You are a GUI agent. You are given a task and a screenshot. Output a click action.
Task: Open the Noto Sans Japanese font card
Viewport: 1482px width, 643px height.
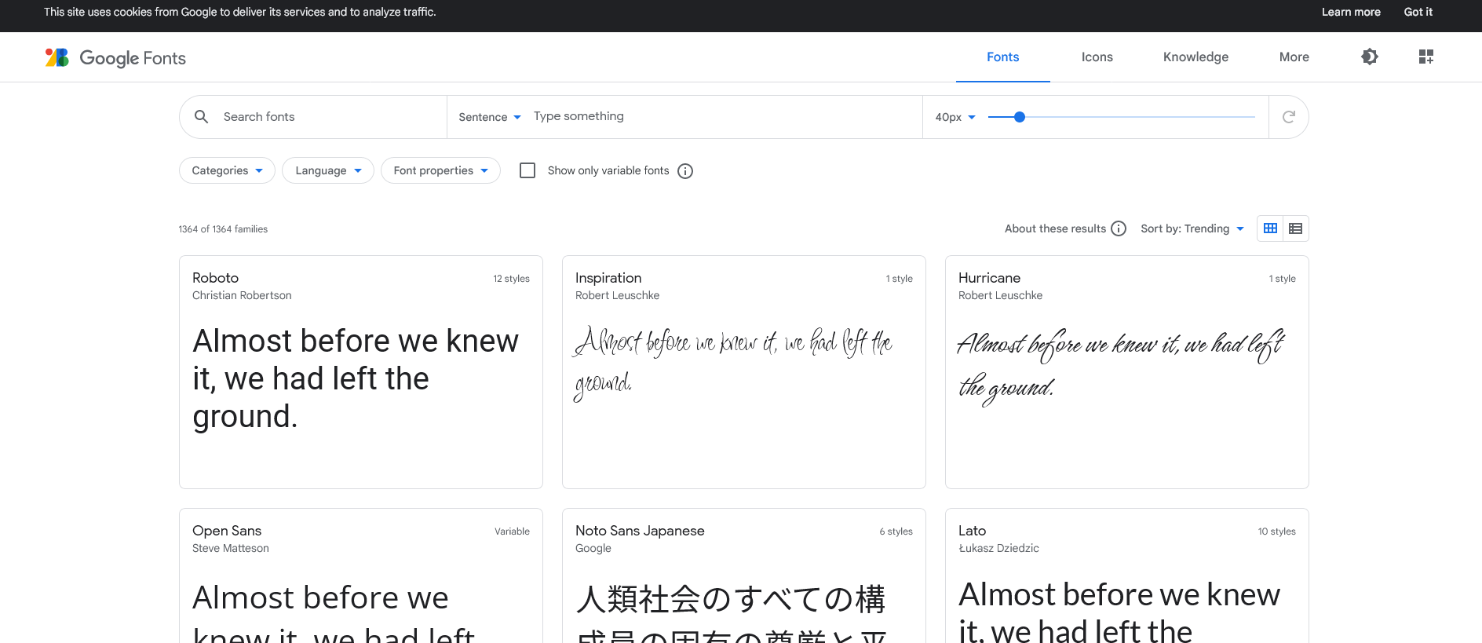coord(744,575)
